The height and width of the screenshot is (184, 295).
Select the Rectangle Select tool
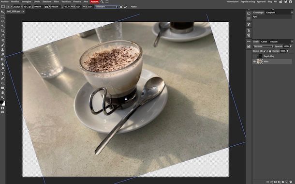[2, 16]
